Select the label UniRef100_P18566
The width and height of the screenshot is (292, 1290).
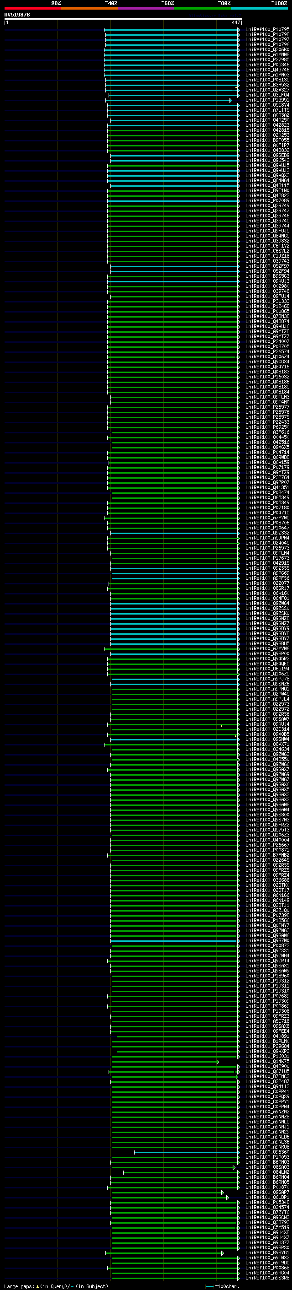click(x=267, y=920)
